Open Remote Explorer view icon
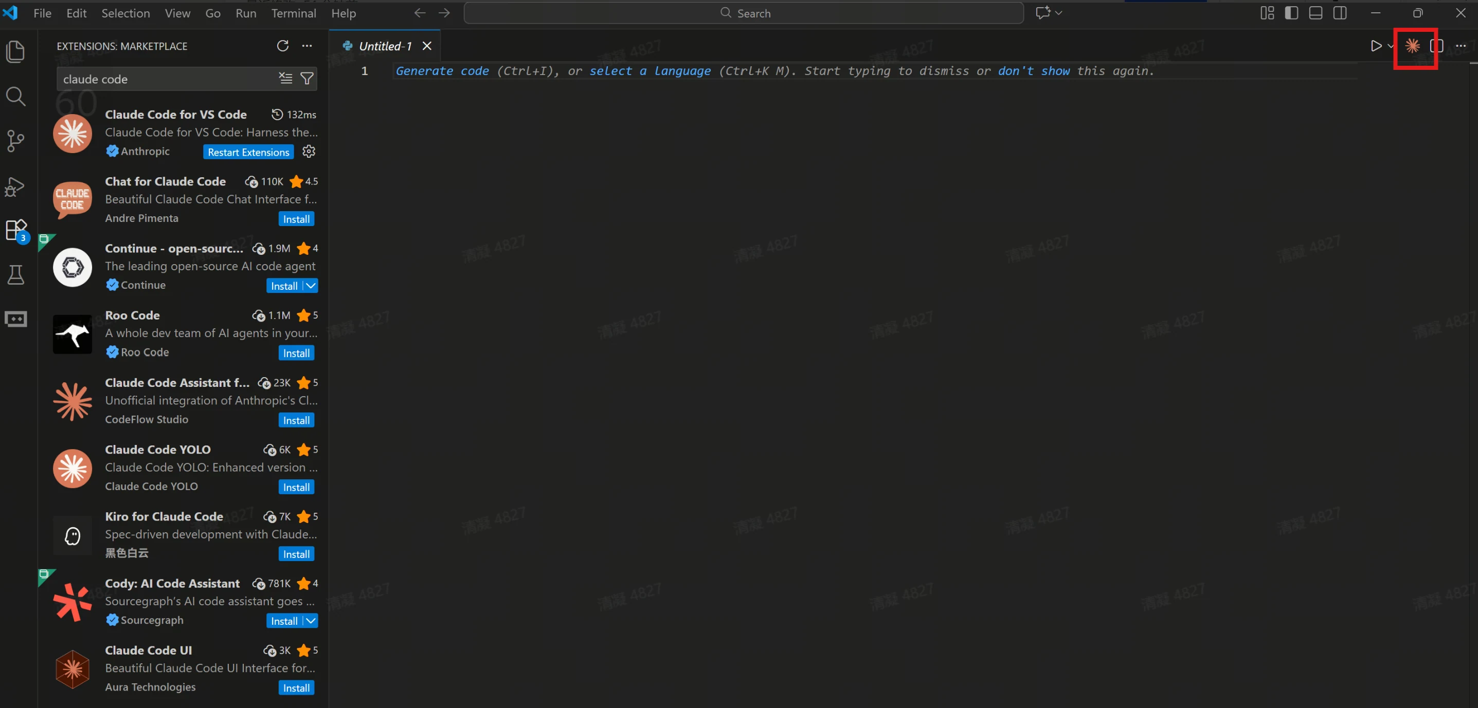The height and width of the screenshot is (708, 1478). pyautogui.click(x=15, y=319)
